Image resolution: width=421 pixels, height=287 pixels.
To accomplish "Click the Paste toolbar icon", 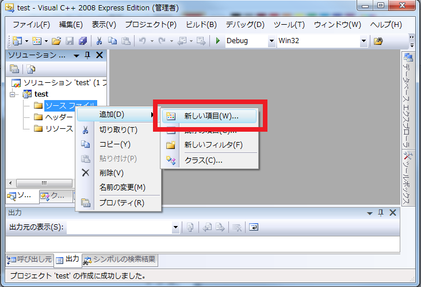I will click(126, 41).
